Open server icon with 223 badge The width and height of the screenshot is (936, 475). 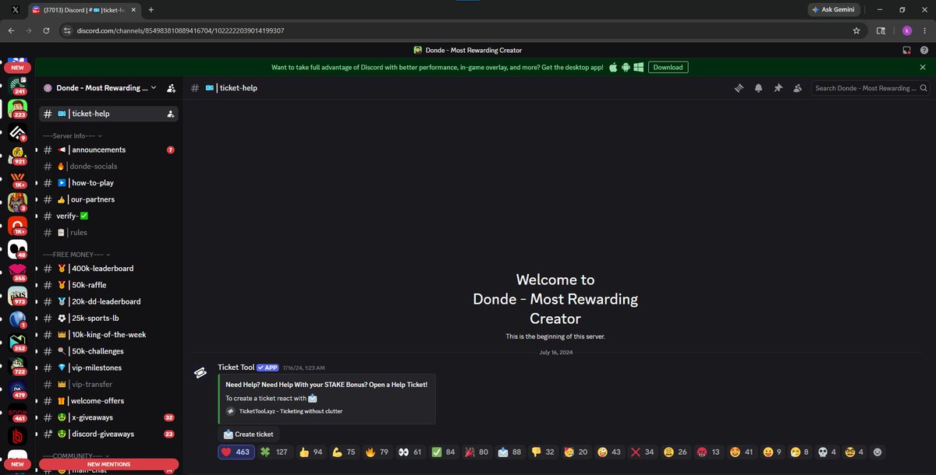click(x=18, y=108)
